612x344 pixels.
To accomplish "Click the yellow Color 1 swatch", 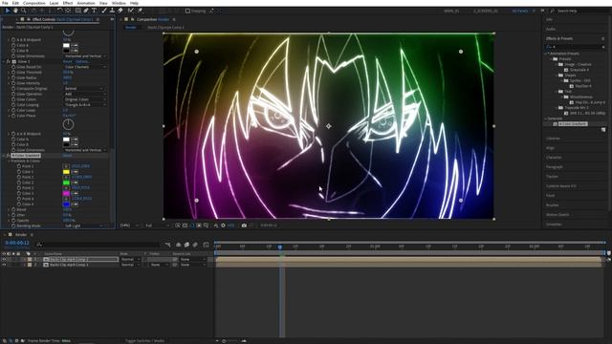I will click(x=66, y=172).
